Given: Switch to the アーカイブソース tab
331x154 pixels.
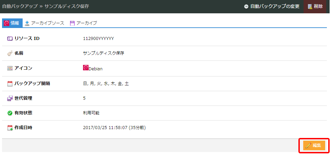Looking at the screenshot, I should tap(44, 23).
